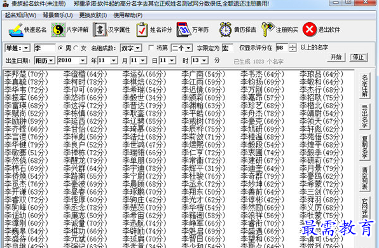
Task: Click the 停止 stop button
Action: [x=359, y=57]
